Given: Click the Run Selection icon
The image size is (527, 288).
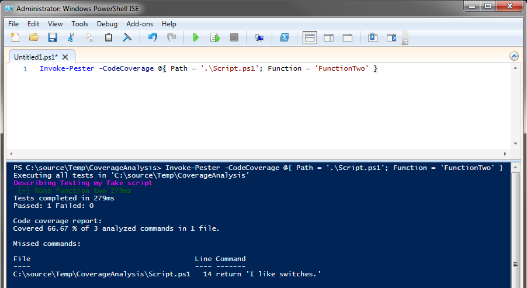Looking at the screenshot, I should [215, 37].
